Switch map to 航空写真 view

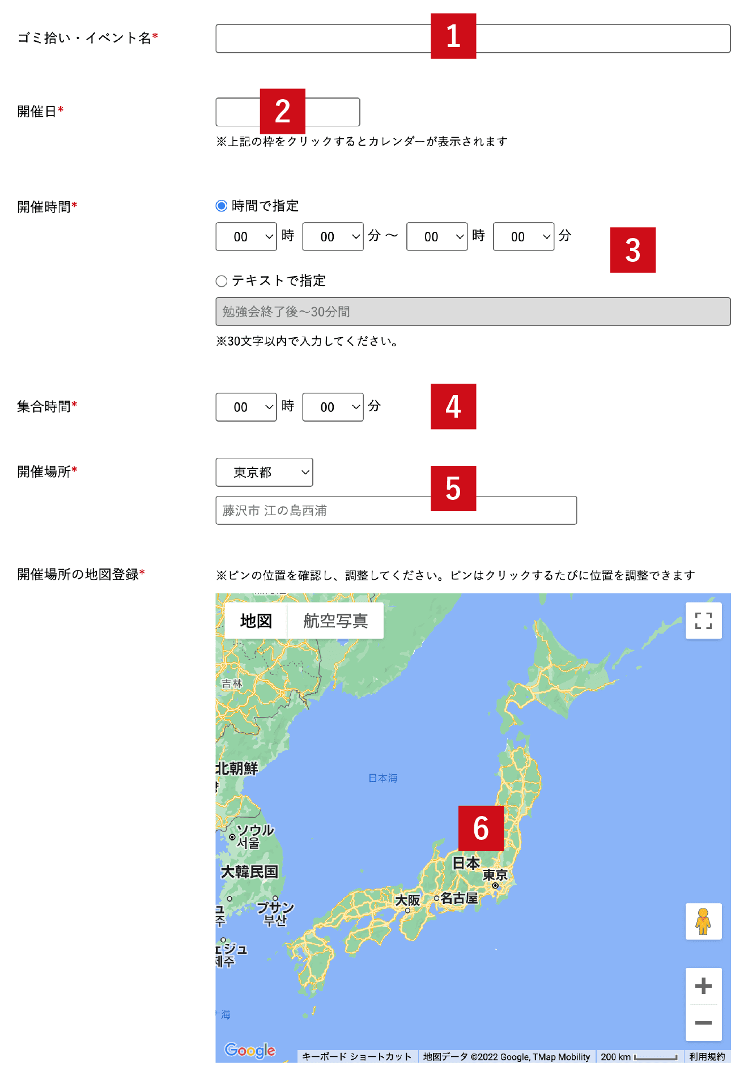[x=335, y=621]
